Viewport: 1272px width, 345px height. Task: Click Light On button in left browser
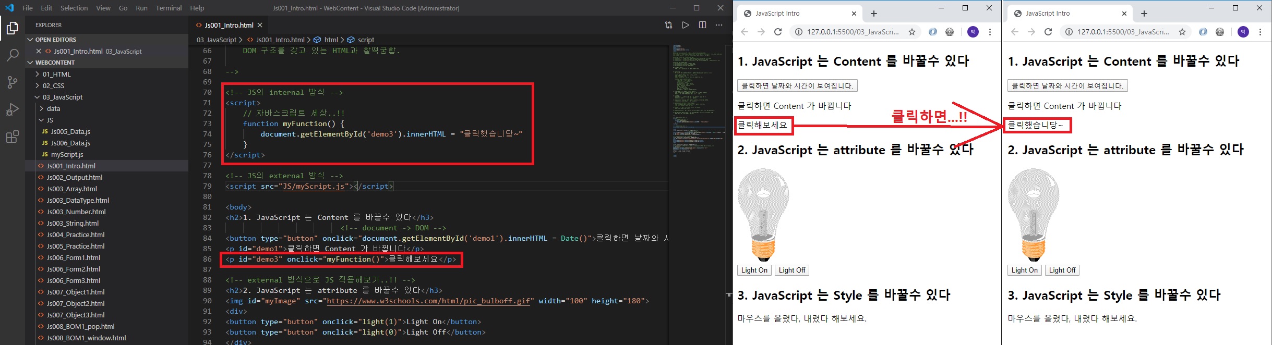click(x=754, y=270)
